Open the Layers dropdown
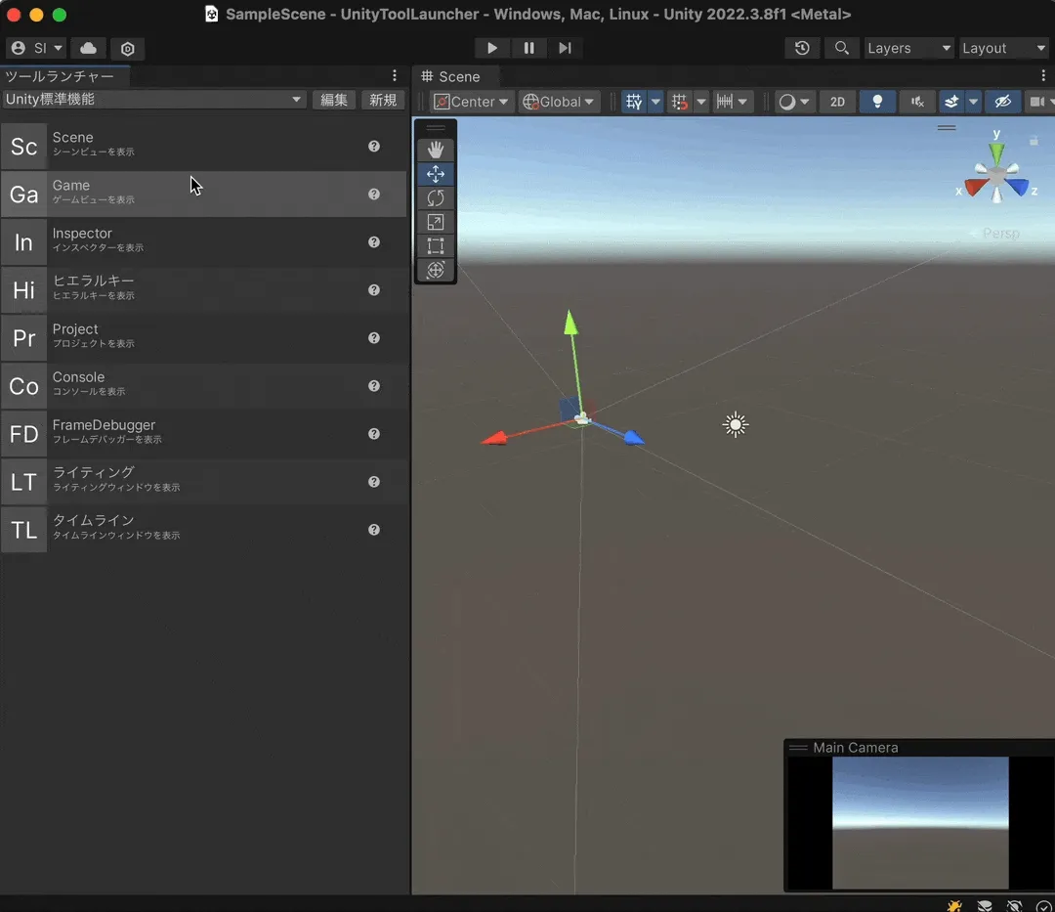This screenshot has width=1055, height=912. (x=908, y=48)
